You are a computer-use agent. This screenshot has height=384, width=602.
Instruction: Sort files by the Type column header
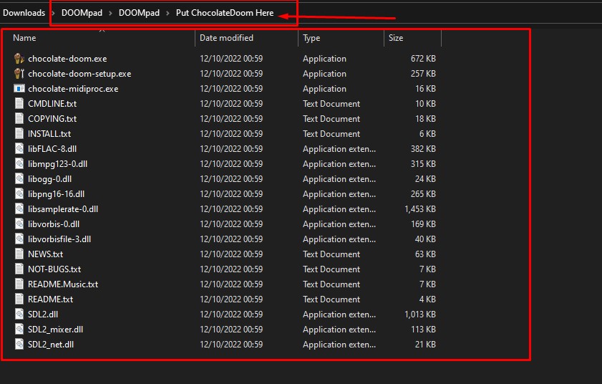[311, 38]
